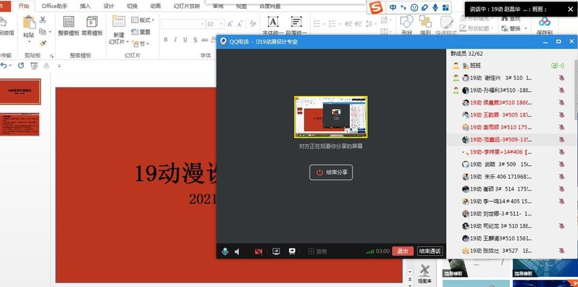Click the 排列 arrange icon
Viewport: 578px width, 287px height.
point(425,22)
